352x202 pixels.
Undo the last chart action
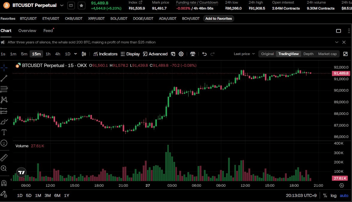[204, 54]
